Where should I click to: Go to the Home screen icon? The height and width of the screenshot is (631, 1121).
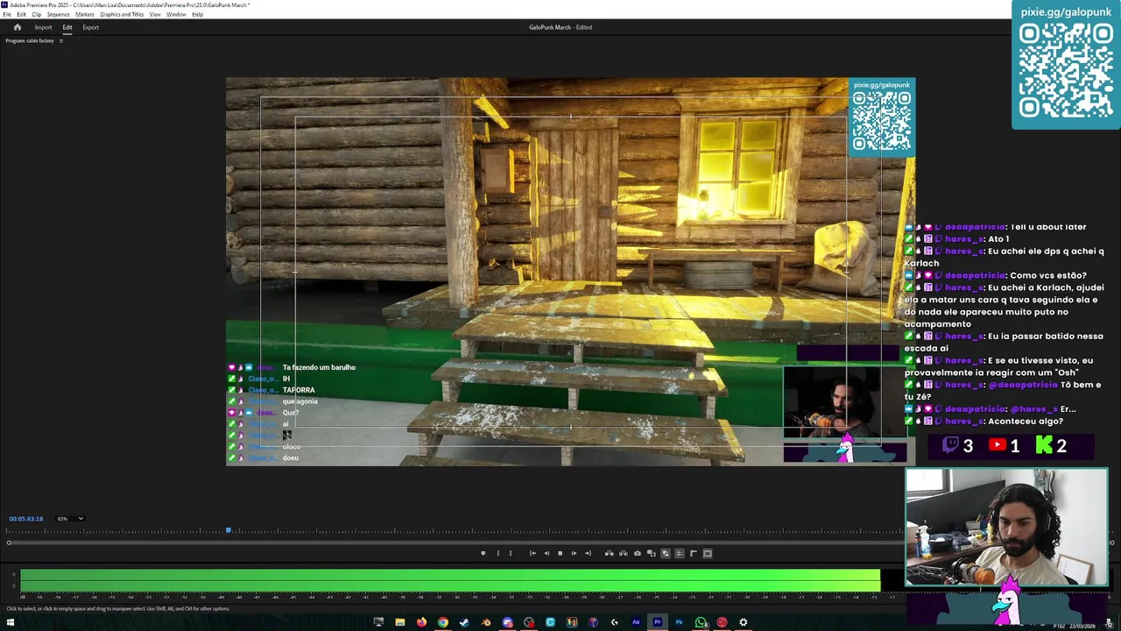[17, 27]
